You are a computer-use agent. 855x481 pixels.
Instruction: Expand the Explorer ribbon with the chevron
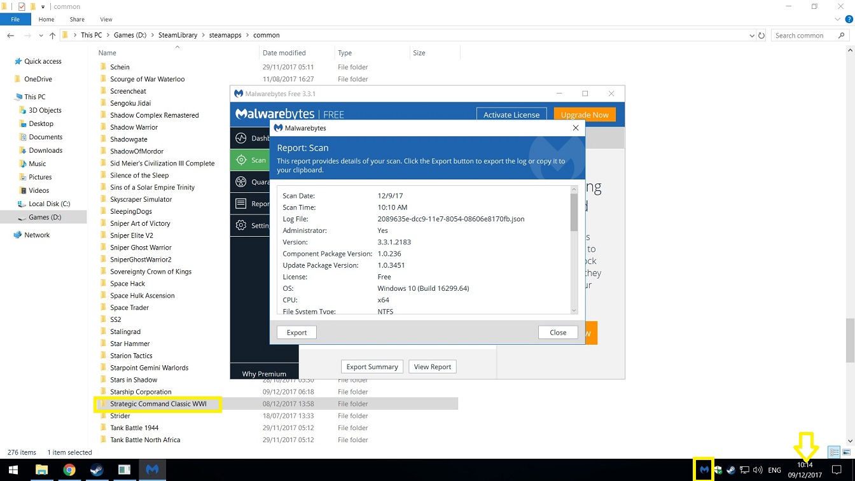837,20
